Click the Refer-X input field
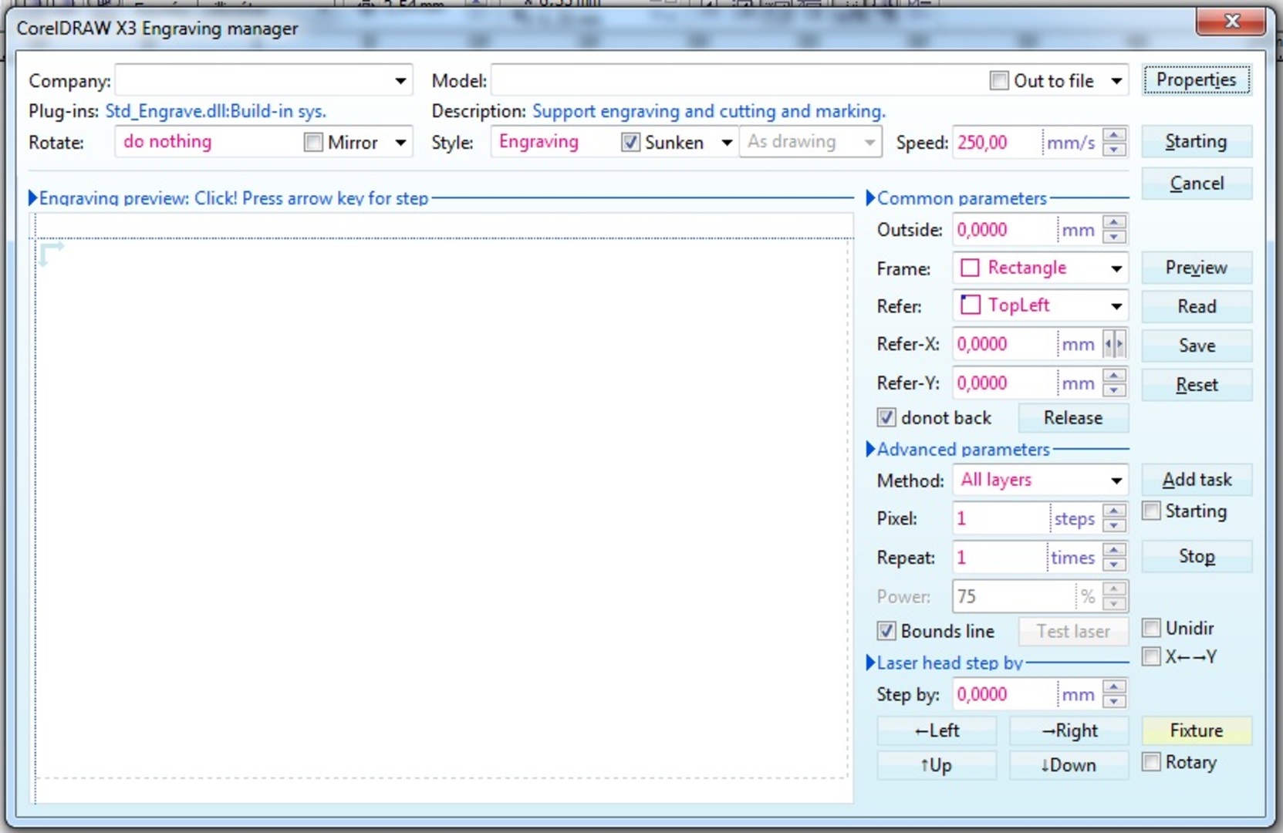1283x833 pixels. (1004, 344)
